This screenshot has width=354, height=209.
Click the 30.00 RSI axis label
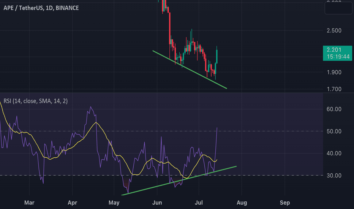[334, 175]
